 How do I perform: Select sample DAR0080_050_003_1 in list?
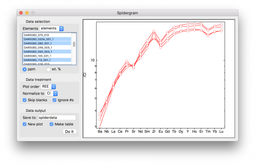[47, 52]
